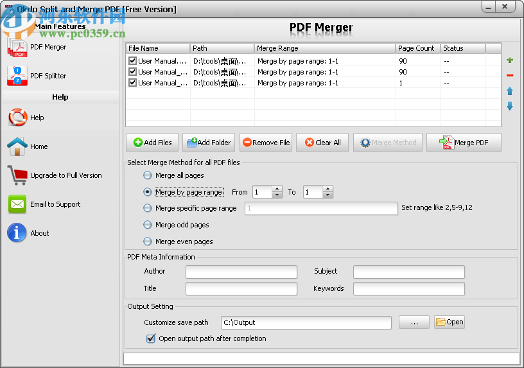The image size is (524, 368).
Task: Sort by the File Name column header
Action: click(x=158, y=48)
